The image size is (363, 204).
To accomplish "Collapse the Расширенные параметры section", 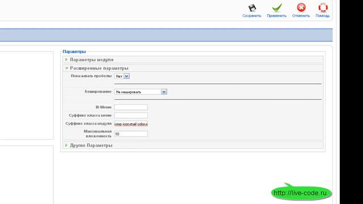I will (x=193, y=68).
